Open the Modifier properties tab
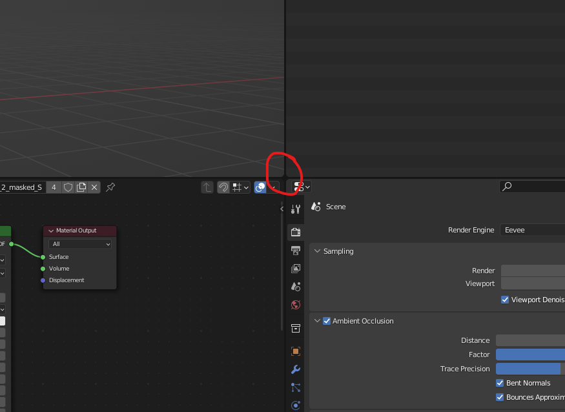Screen dimensions: 565x412 [296, 369]
